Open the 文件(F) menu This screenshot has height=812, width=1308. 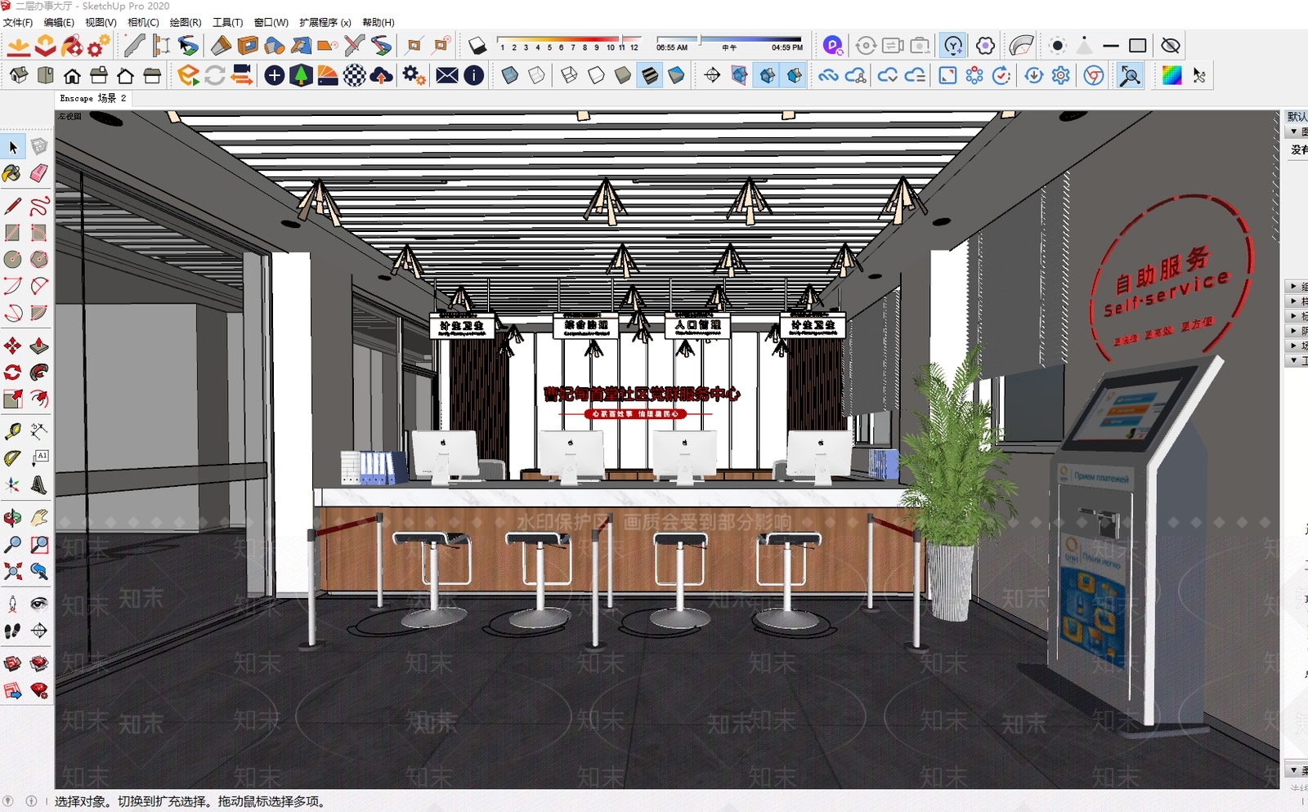(x=18, y=23)
